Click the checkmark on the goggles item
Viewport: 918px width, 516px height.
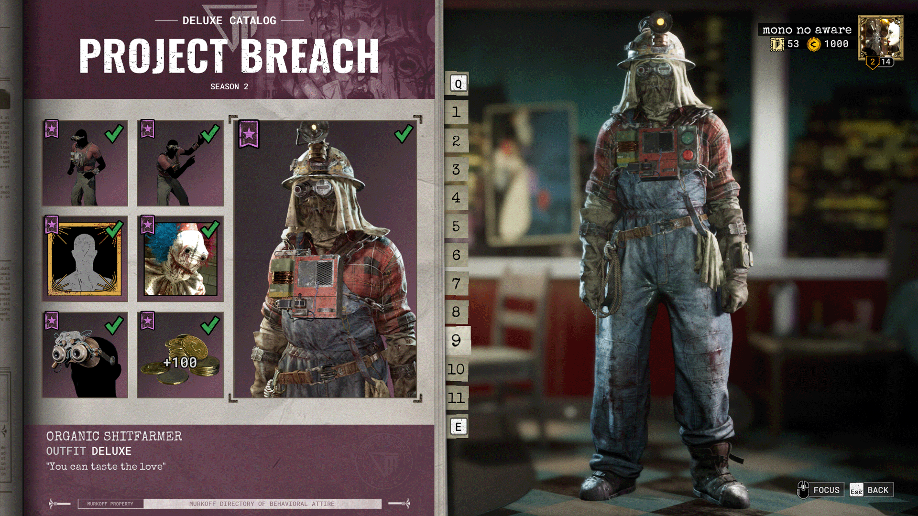(114, 325)
